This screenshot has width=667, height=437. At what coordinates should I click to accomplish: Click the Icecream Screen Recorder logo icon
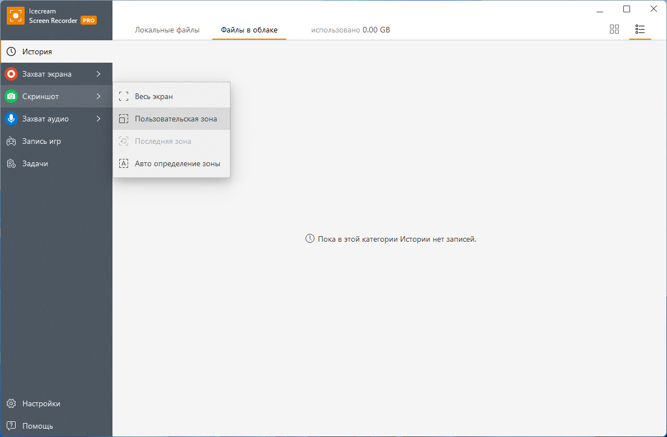coord(16,16)
